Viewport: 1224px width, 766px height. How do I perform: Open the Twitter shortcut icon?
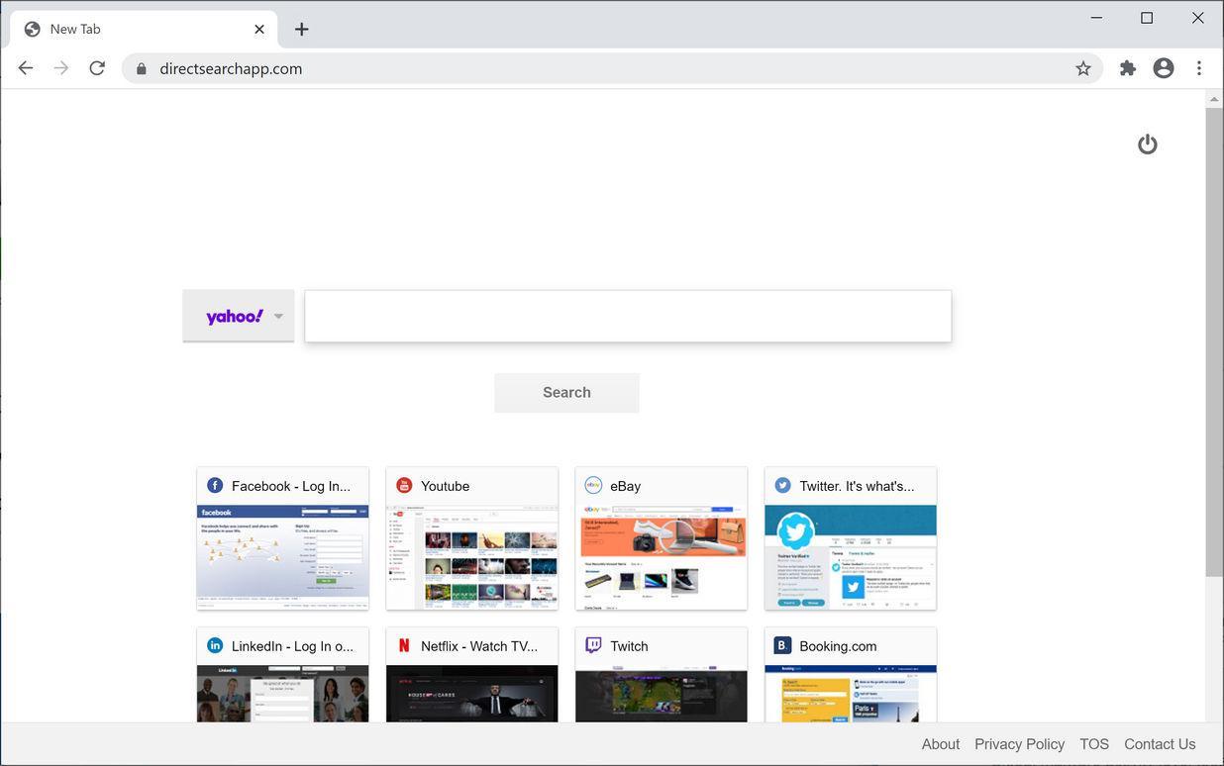coord(782,485)
